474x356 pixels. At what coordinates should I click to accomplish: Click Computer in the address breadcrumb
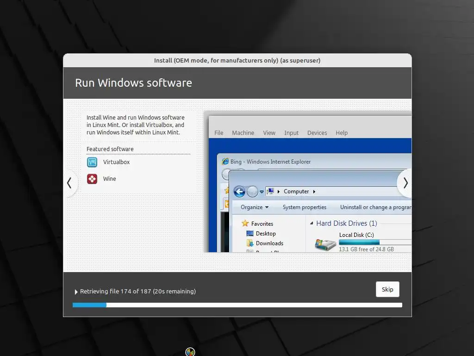pos(296,191)
